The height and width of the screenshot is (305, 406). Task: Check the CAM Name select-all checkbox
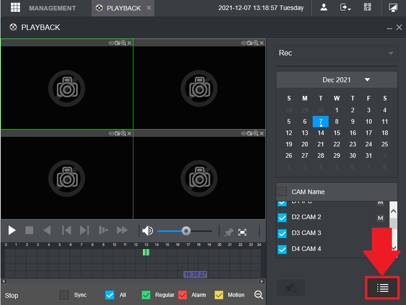point(282,191)
